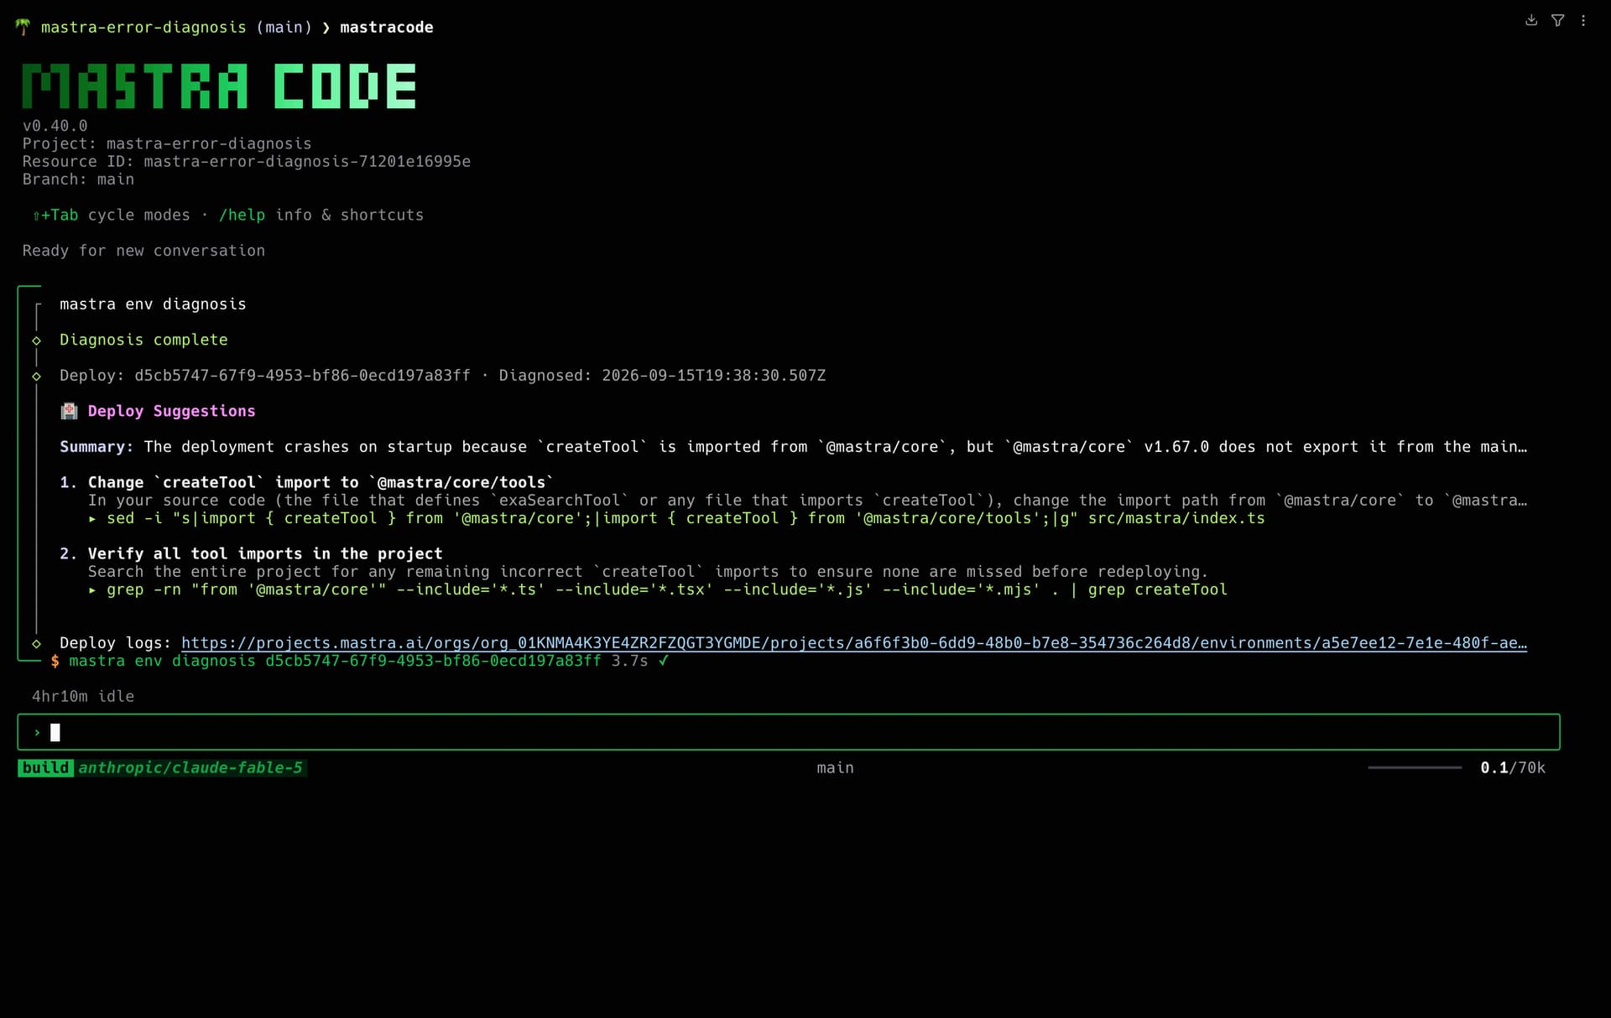Click the 3.7s duration text
The image size is (1611, 1018).
coord(629,661)
